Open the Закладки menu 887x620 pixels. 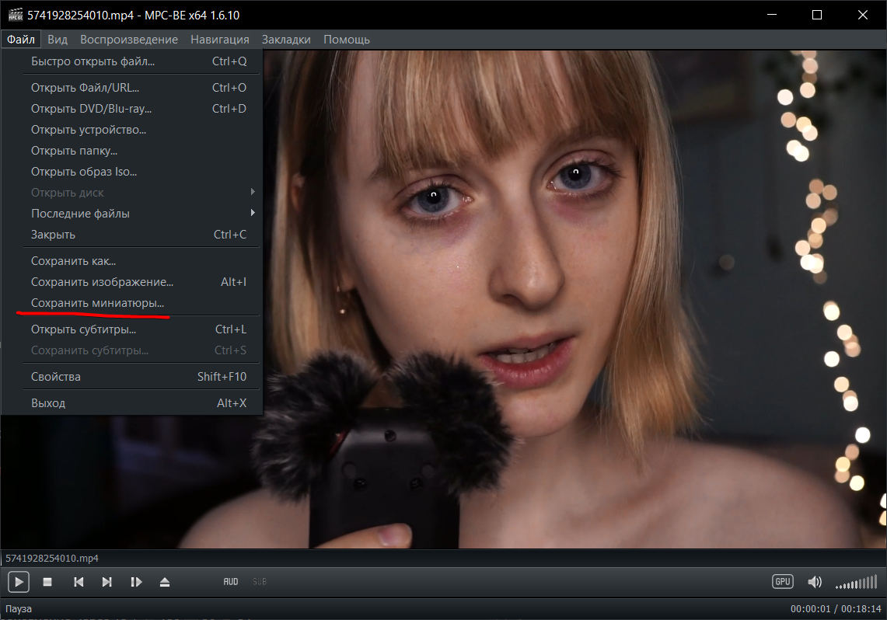coord(285,40)
